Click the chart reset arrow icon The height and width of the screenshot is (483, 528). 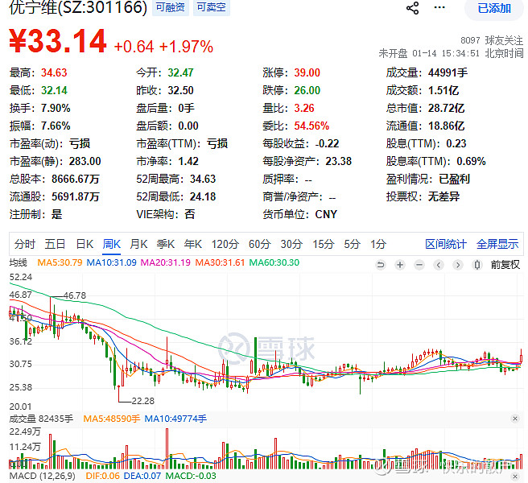click(381, 265)
